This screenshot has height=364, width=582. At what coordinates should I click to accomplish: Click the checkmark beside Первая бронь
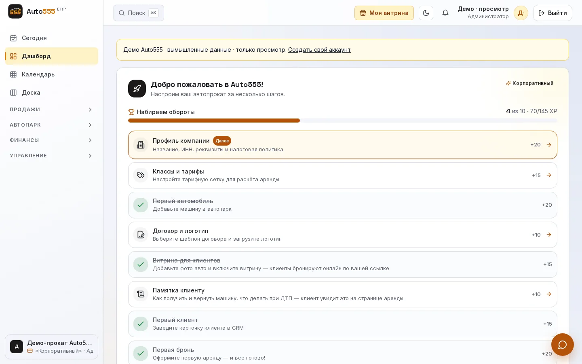[x=141, y=353]
